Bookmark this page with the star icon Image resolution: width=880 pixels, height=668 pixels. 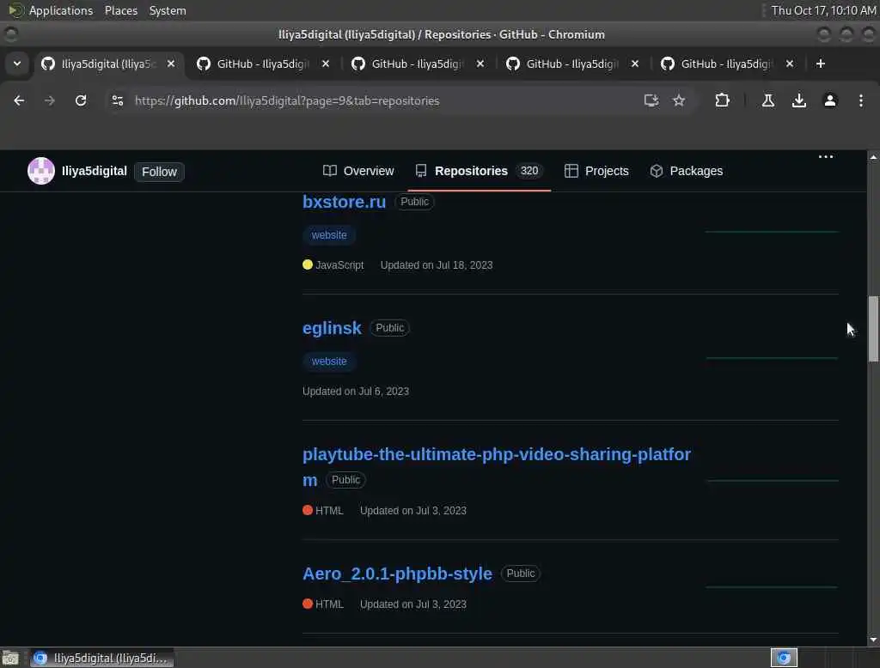pyautogui.click(x=679, y=100)
